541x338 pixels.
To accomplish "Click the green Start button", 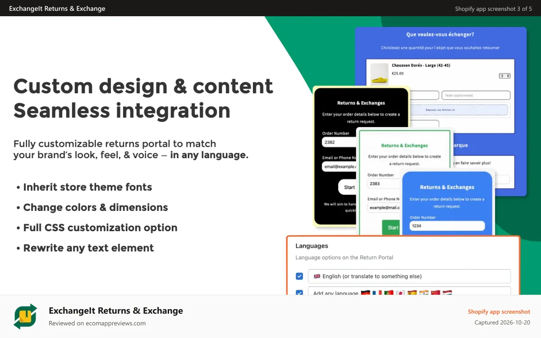I will 392,228.
